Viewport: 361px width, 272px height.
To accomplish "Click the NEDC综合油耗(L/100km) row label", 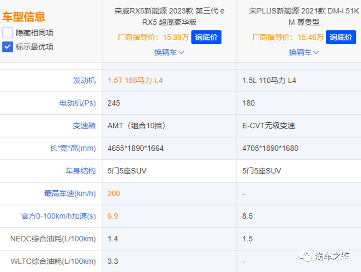I will [53, 239].
